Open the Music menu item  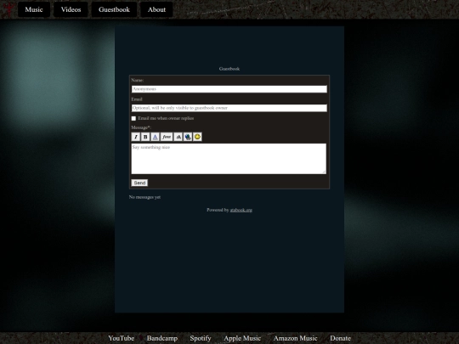(x=34, y=9)
